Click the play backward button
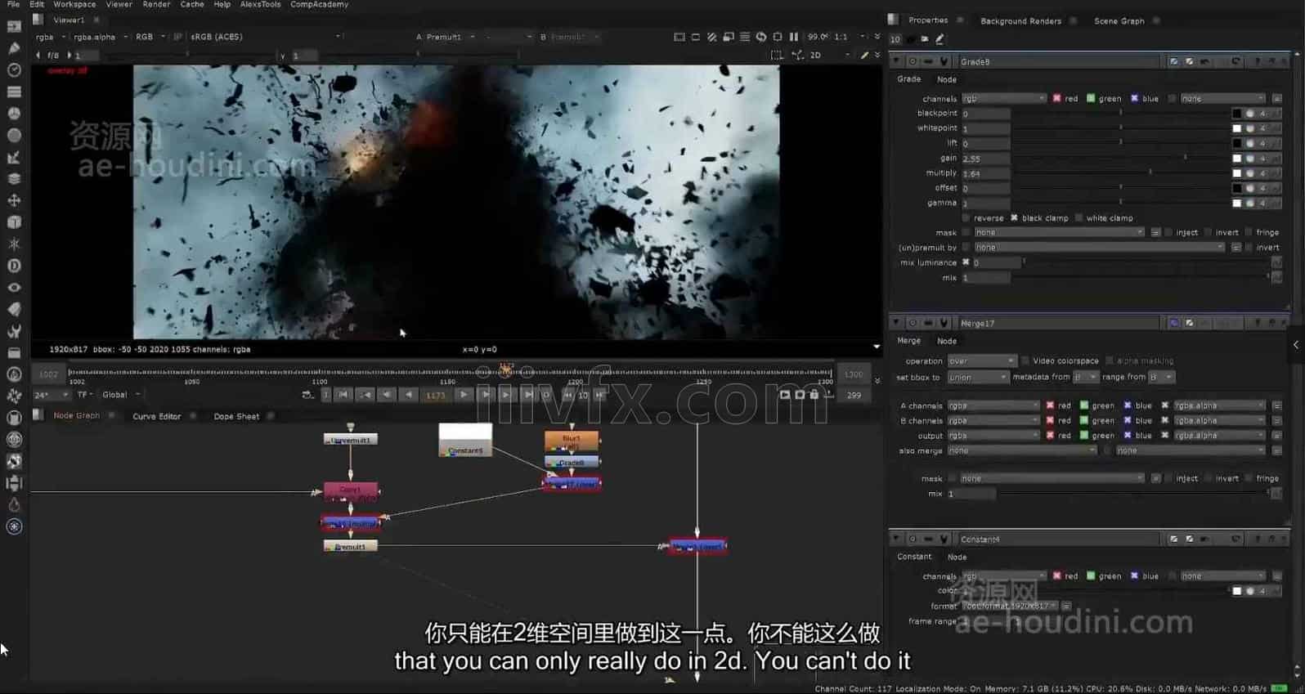Screen dimensions: 1305x694 (407, 395)
